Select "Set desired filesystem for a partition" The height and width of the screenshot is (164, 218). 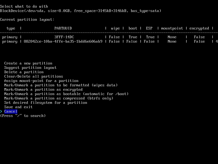tap(46, 103)
